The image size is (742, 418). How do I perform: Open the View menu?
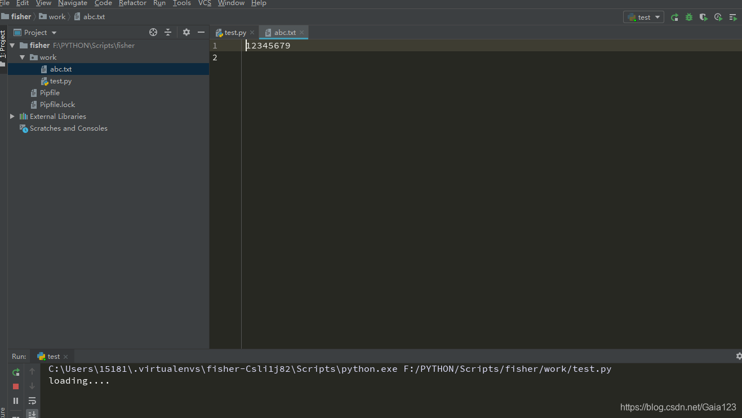(x=43, y=3)
